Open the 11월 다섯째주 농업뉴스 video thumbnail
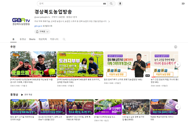The height and width of the screenshot is (122, 188). pyautogui.click(x=107, y=107)
